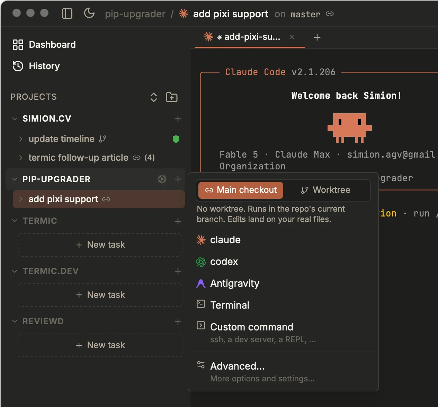The width and height of the screenshot is (438, 407).
Task: Add a new project folder icon
Action: [172, 97]
